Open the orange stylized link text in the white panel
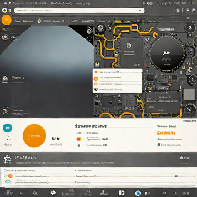The height and width of the screenshot is (197, 197). click(x=166, y=133)
